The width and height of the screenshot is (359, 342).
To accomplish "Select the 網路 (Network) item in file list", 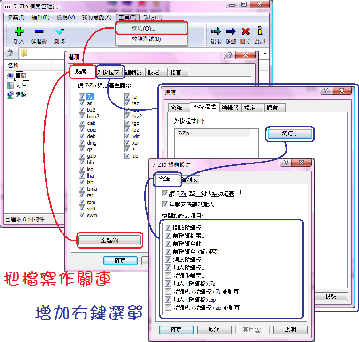I will pos(16,95).
